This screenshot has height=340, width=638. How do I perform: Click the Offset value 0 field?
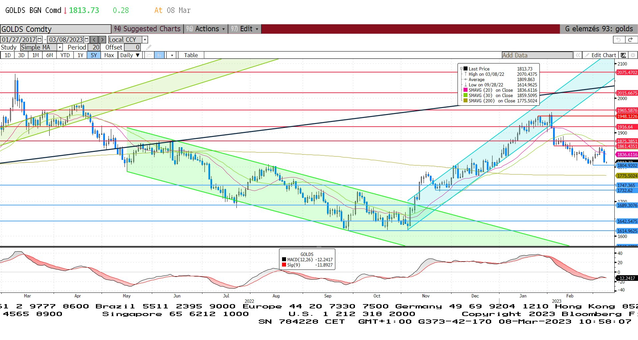coord(132,47)
